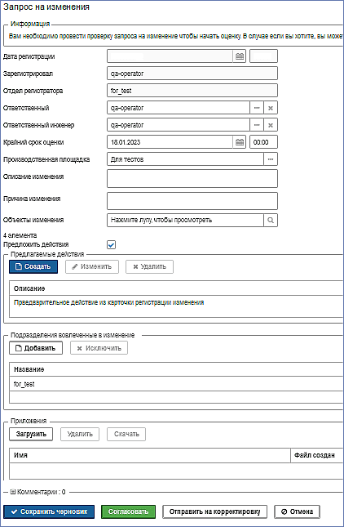The height and width of the screenshot is (527, 344).
Task: Open calendar for registration date
Action: tap(240, 56)
